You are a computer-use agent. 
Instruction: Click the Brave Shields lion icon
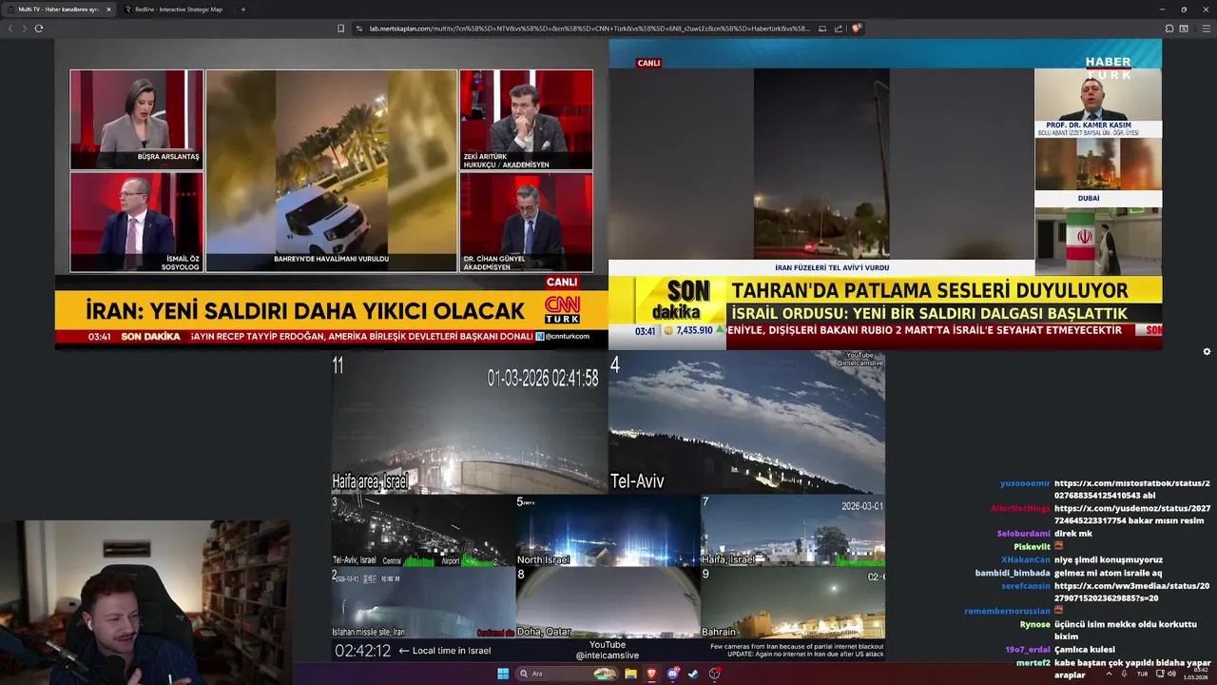click(x=856, y=29)
